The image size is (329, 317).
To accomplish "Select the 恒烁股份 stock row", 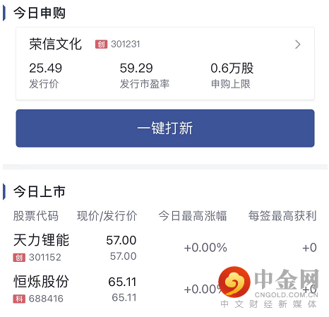I will click(x=164, y=289).
